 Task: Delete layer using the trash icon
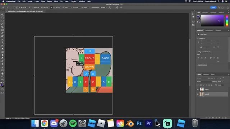(226, 118)
